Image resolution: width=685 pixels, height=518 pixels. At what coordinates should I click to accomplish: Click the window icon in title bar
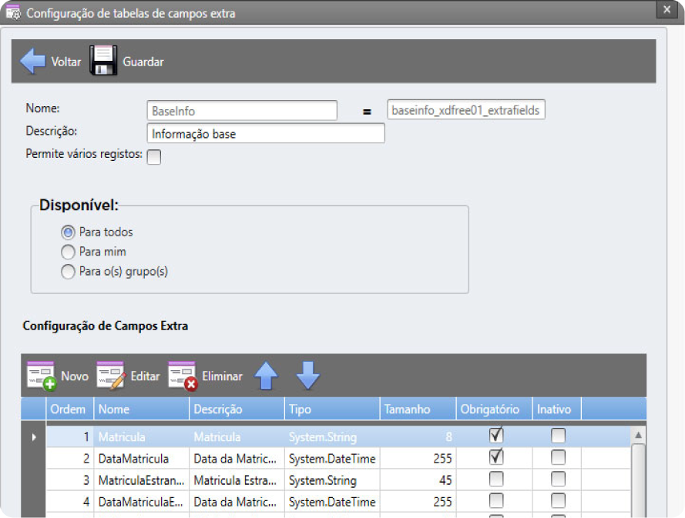[12, 13]
